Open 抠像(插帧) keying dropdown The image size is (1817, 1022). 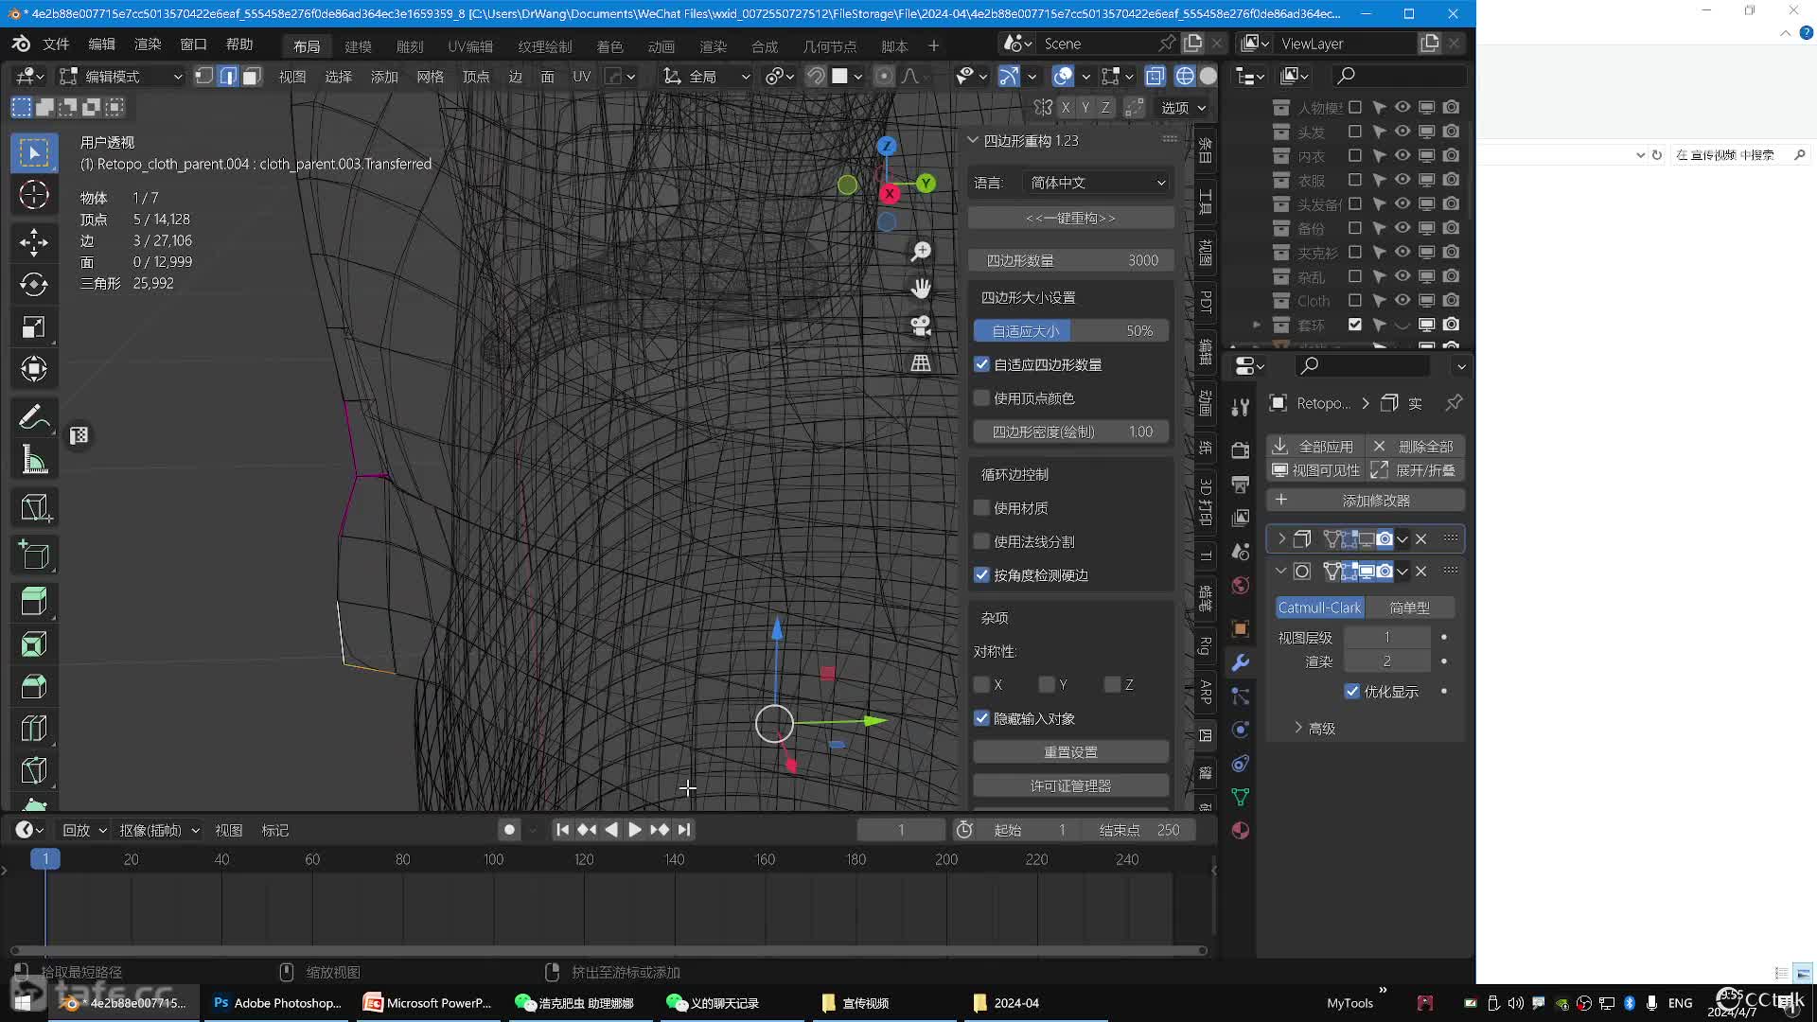[159, 830]
